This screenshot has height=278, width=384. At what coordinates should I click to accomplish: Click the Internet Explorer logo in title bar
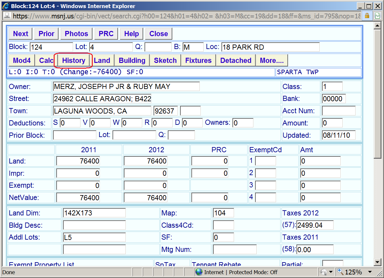point(5,6)
